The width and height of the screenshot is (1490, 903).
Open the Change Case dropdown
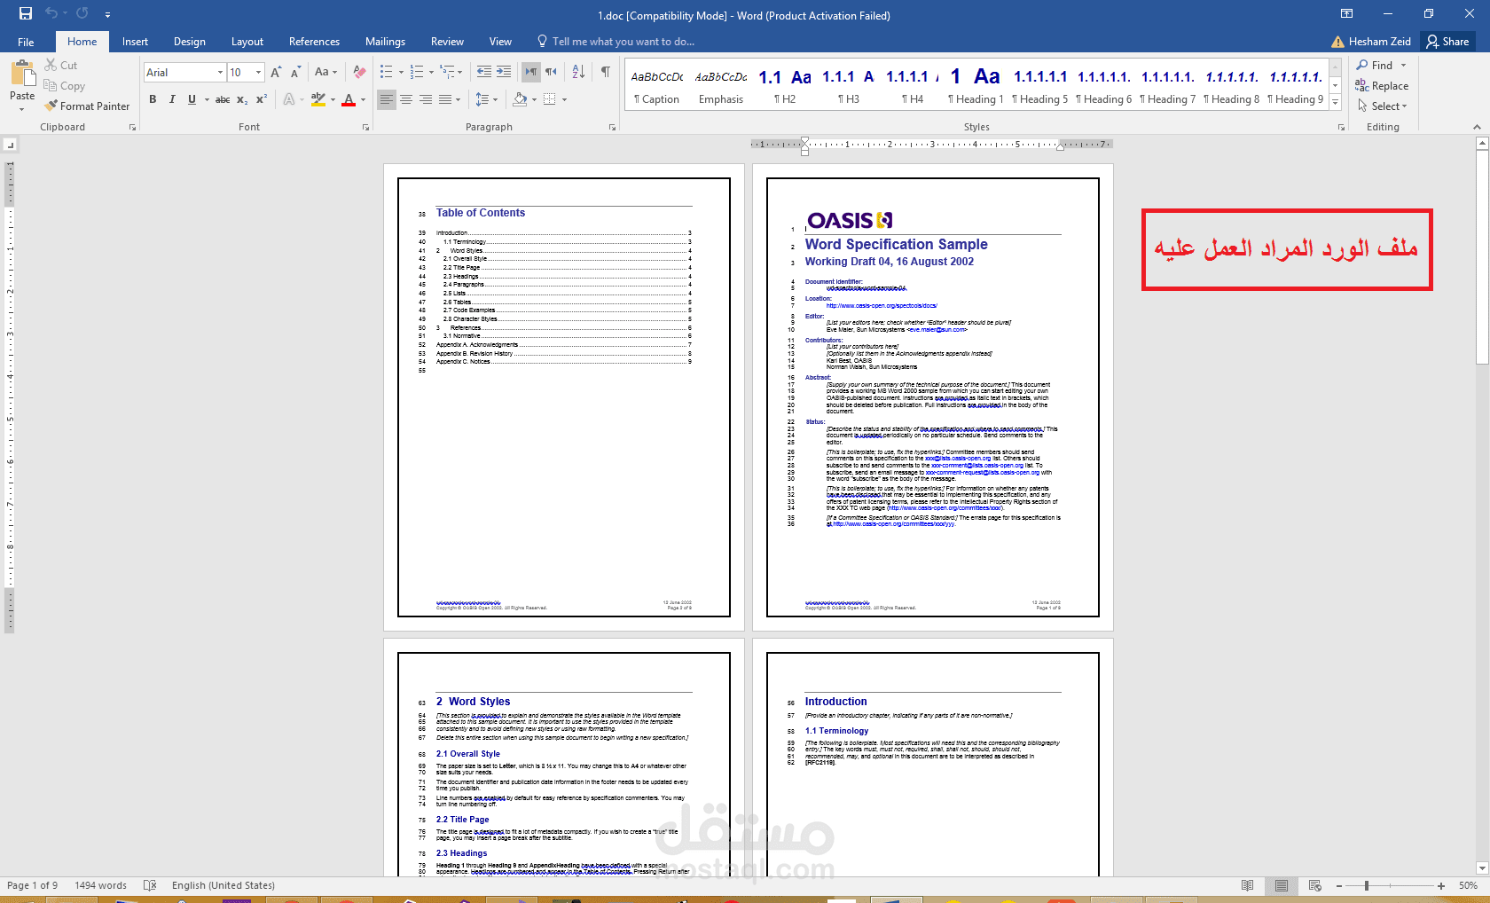tap(325, 72)
